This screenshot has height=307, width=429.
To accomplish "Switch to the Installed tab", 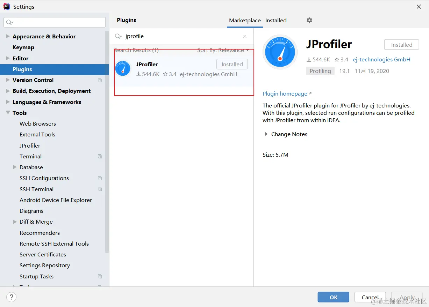I will tap(276, 21).
